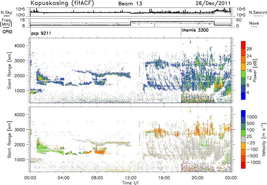Click the "Time UT" axis title

(x=130, y=183)
